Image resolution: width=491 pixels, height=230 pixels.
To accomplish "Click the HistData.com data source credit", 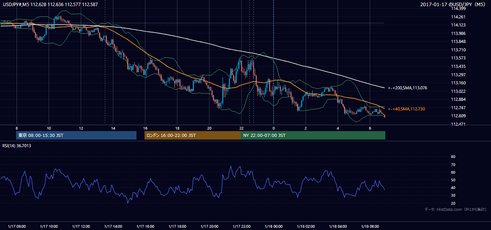I will (455, 209).
